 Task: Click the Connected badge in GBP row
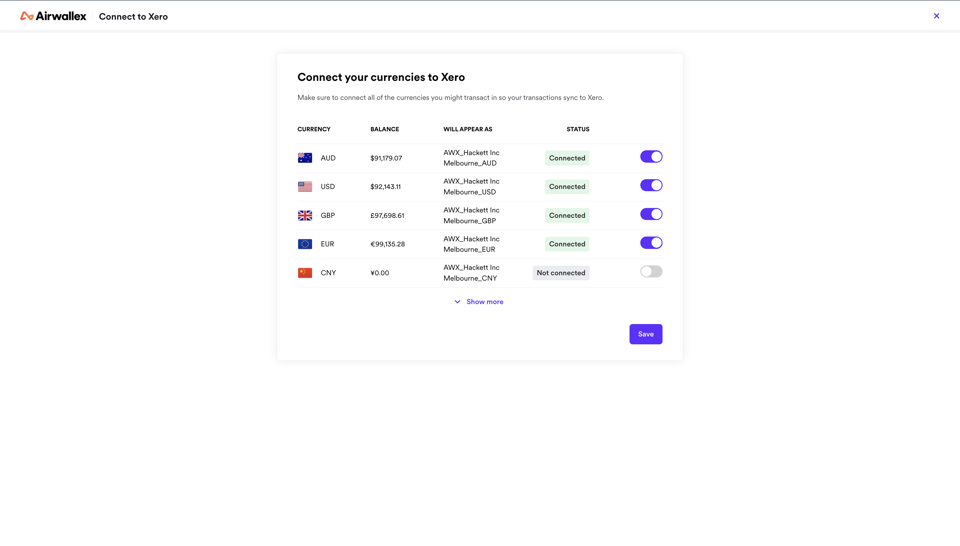567,215
